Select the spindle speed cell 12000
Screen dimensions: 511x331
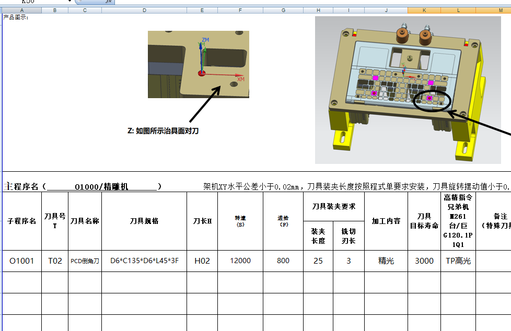coord(240,261)
